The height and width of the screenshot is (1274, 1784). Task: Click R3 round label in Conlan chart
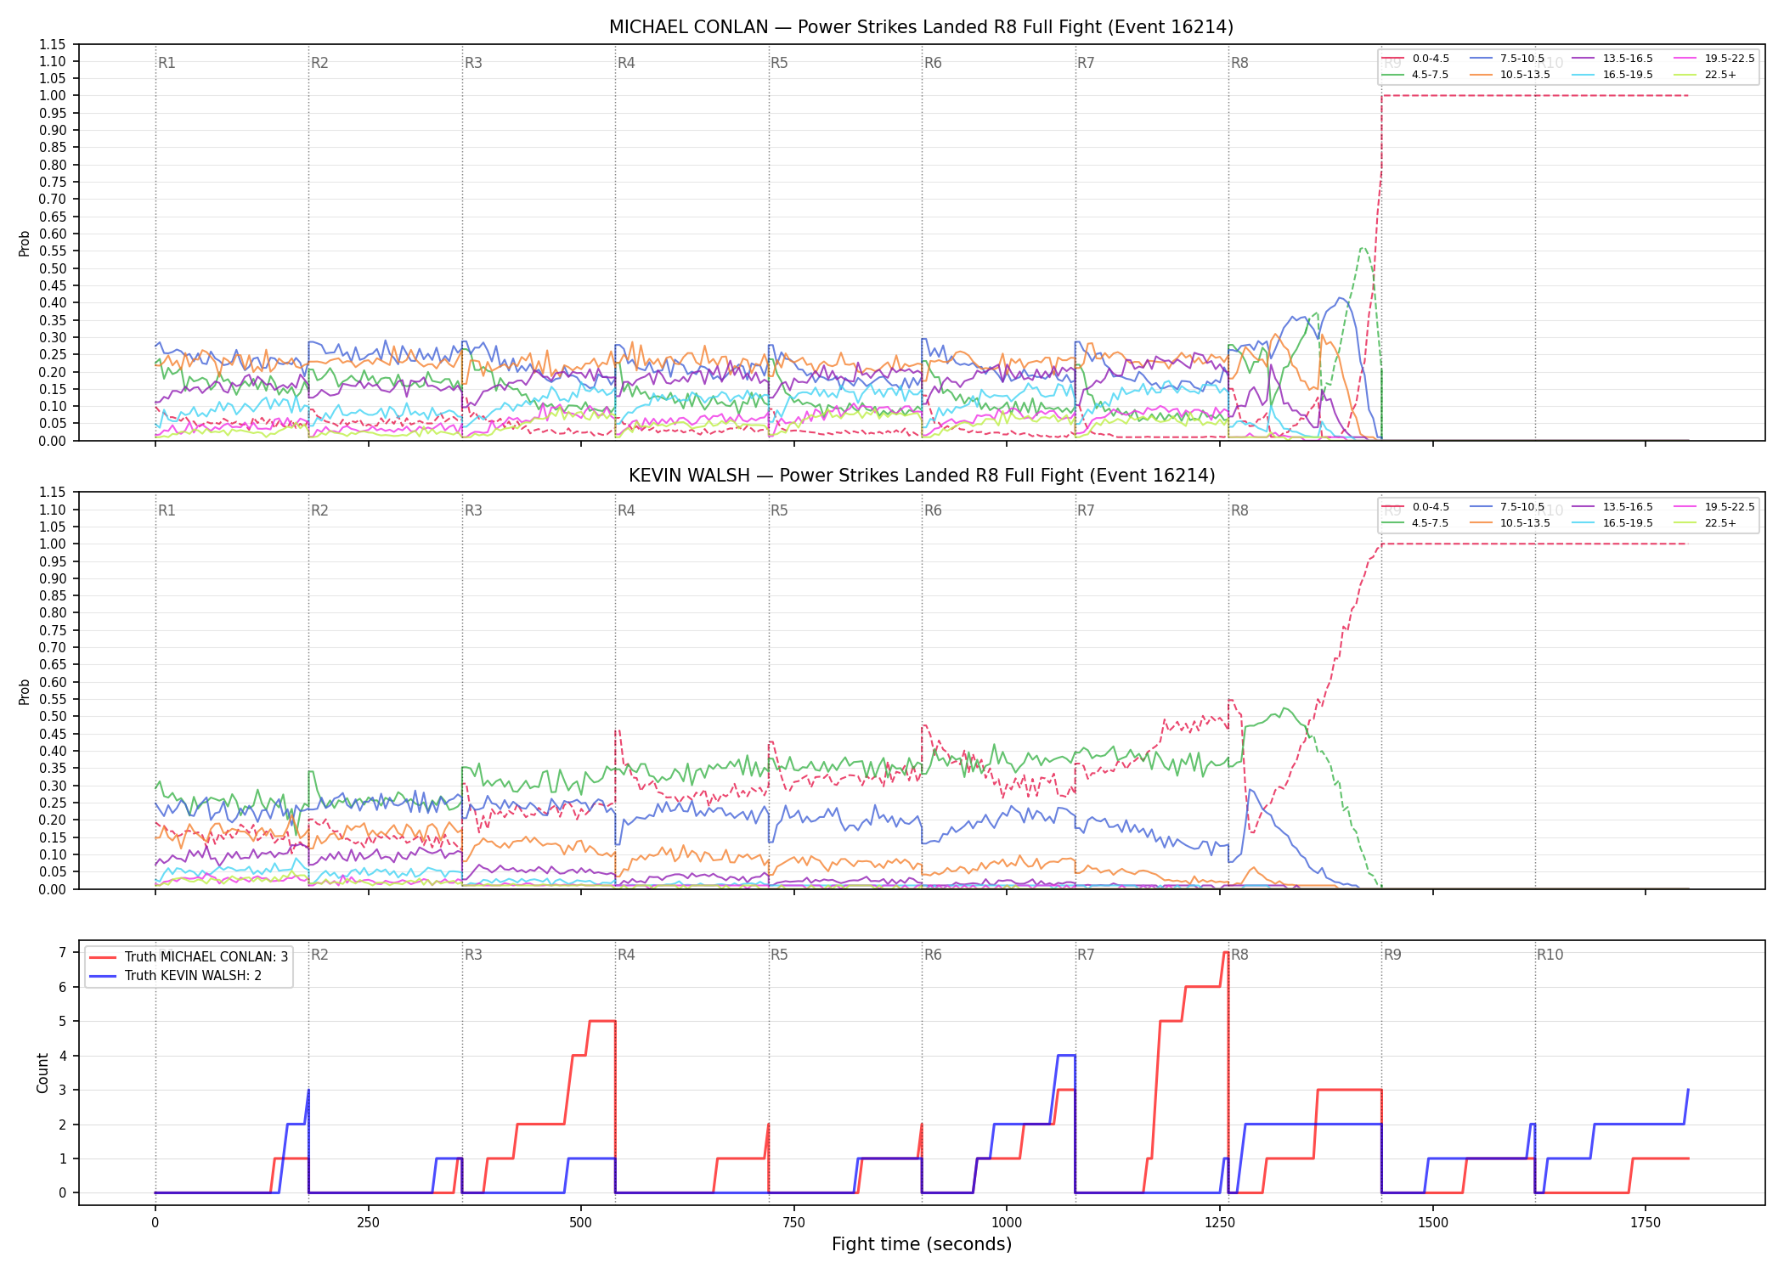point(473,63)
